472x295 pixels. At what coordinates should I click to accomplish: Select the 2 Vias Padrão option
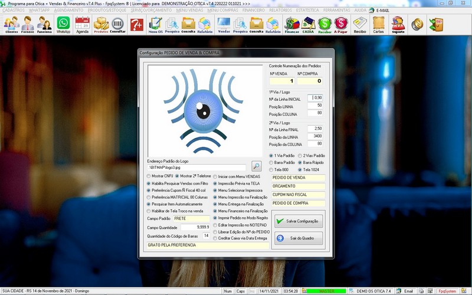(x=300, y=155)
